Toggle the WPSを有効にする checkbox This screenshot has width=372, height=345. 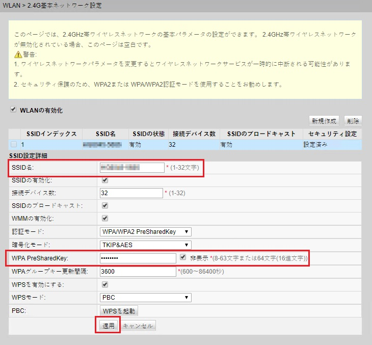click(105, 284)
